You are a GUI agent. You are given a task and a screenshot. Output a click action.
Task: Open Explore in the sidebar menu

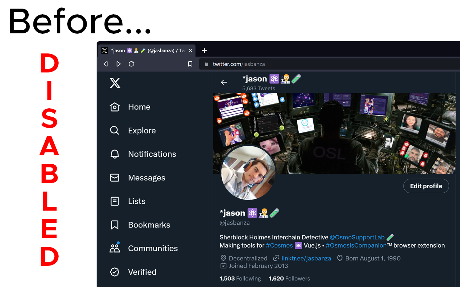click(142, 131)
